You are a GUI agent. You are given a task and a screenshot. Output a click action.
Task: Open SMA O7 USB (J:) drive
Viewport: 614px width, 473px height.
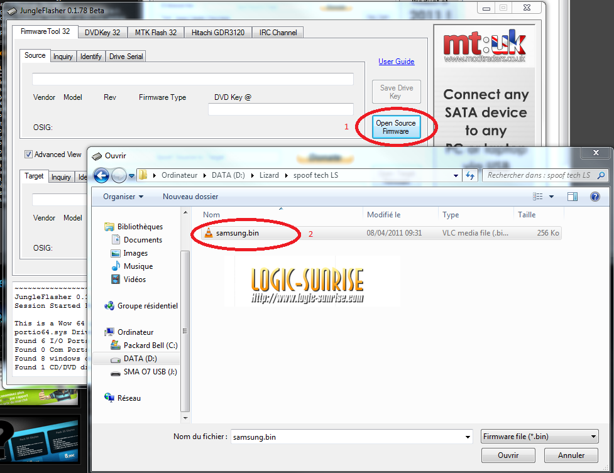(150, 372)
